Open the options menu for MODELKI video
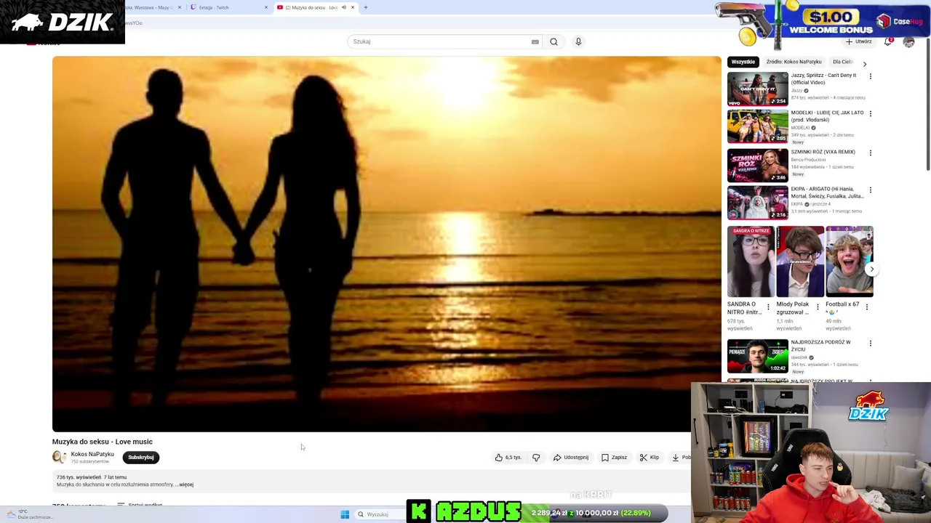931x523 pixels. tap(870, 113)
